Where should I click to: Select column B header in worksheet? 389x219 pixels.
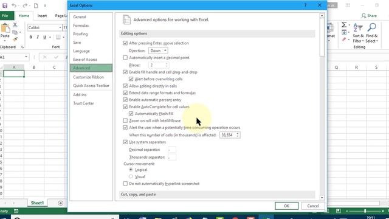tap(34, 68)
